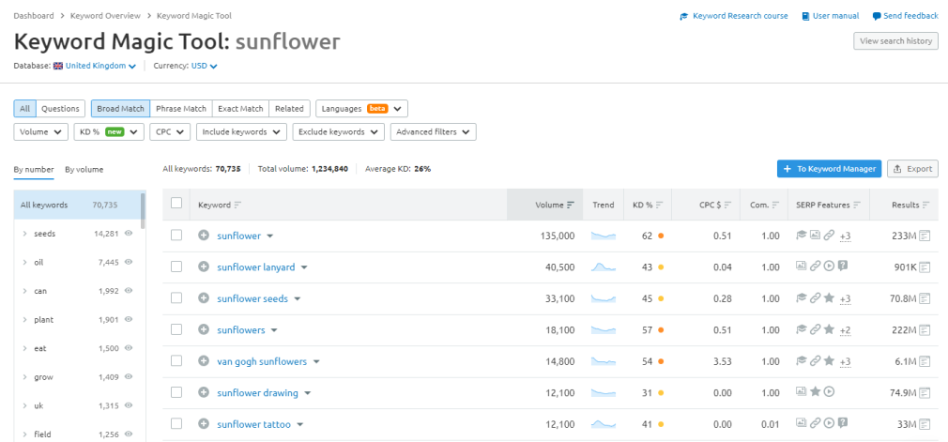Image resolution: width=948 pixels, height=442 pixels.
Task: Click the User manual book icon
Action: pyautogui.click(x=806, y=16)
